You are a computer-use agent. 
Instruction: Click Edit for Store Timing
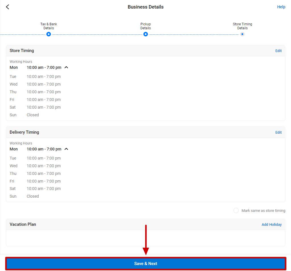pos(278,51)
